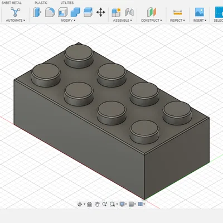This screenshot has height=223, width=223.
Task: Click the Viewports layout icon
Action: 140,204
